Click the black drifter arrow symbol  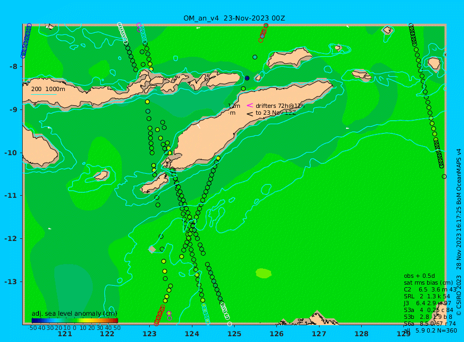tap(250, 114)
